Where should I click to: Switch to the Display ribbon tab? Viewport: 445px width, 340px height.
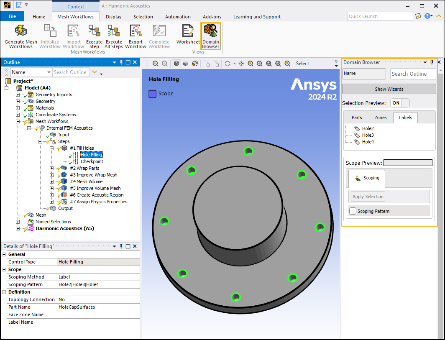pos(113,17)
